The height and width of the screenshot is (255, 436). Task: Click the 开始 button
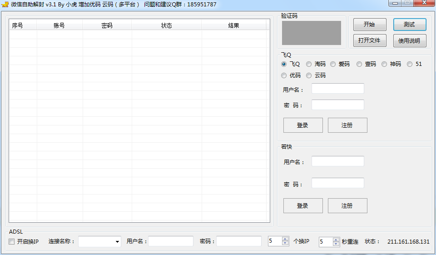click(370, 25)
